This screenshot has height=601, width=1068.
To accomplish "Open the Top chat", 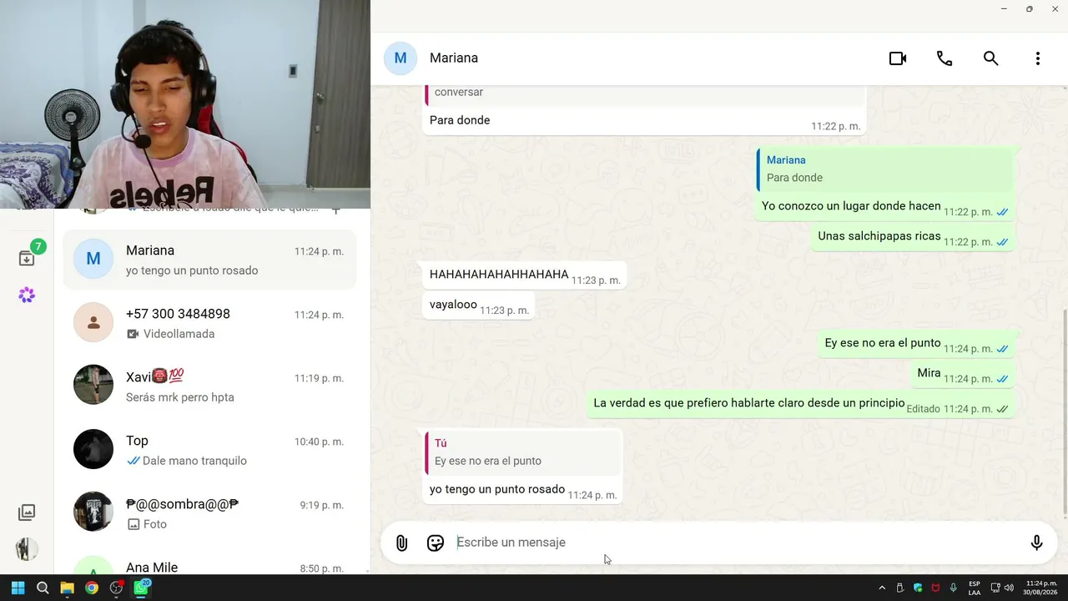I will click(x=210, y=449).
